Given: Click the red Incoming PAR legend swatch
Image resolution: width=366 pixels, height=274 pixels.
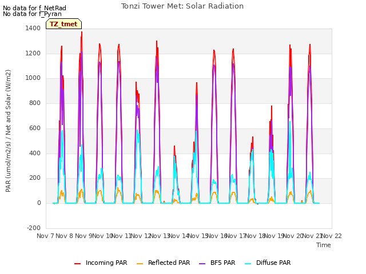Looking at the screenshot, I should (x=78, y=264).
